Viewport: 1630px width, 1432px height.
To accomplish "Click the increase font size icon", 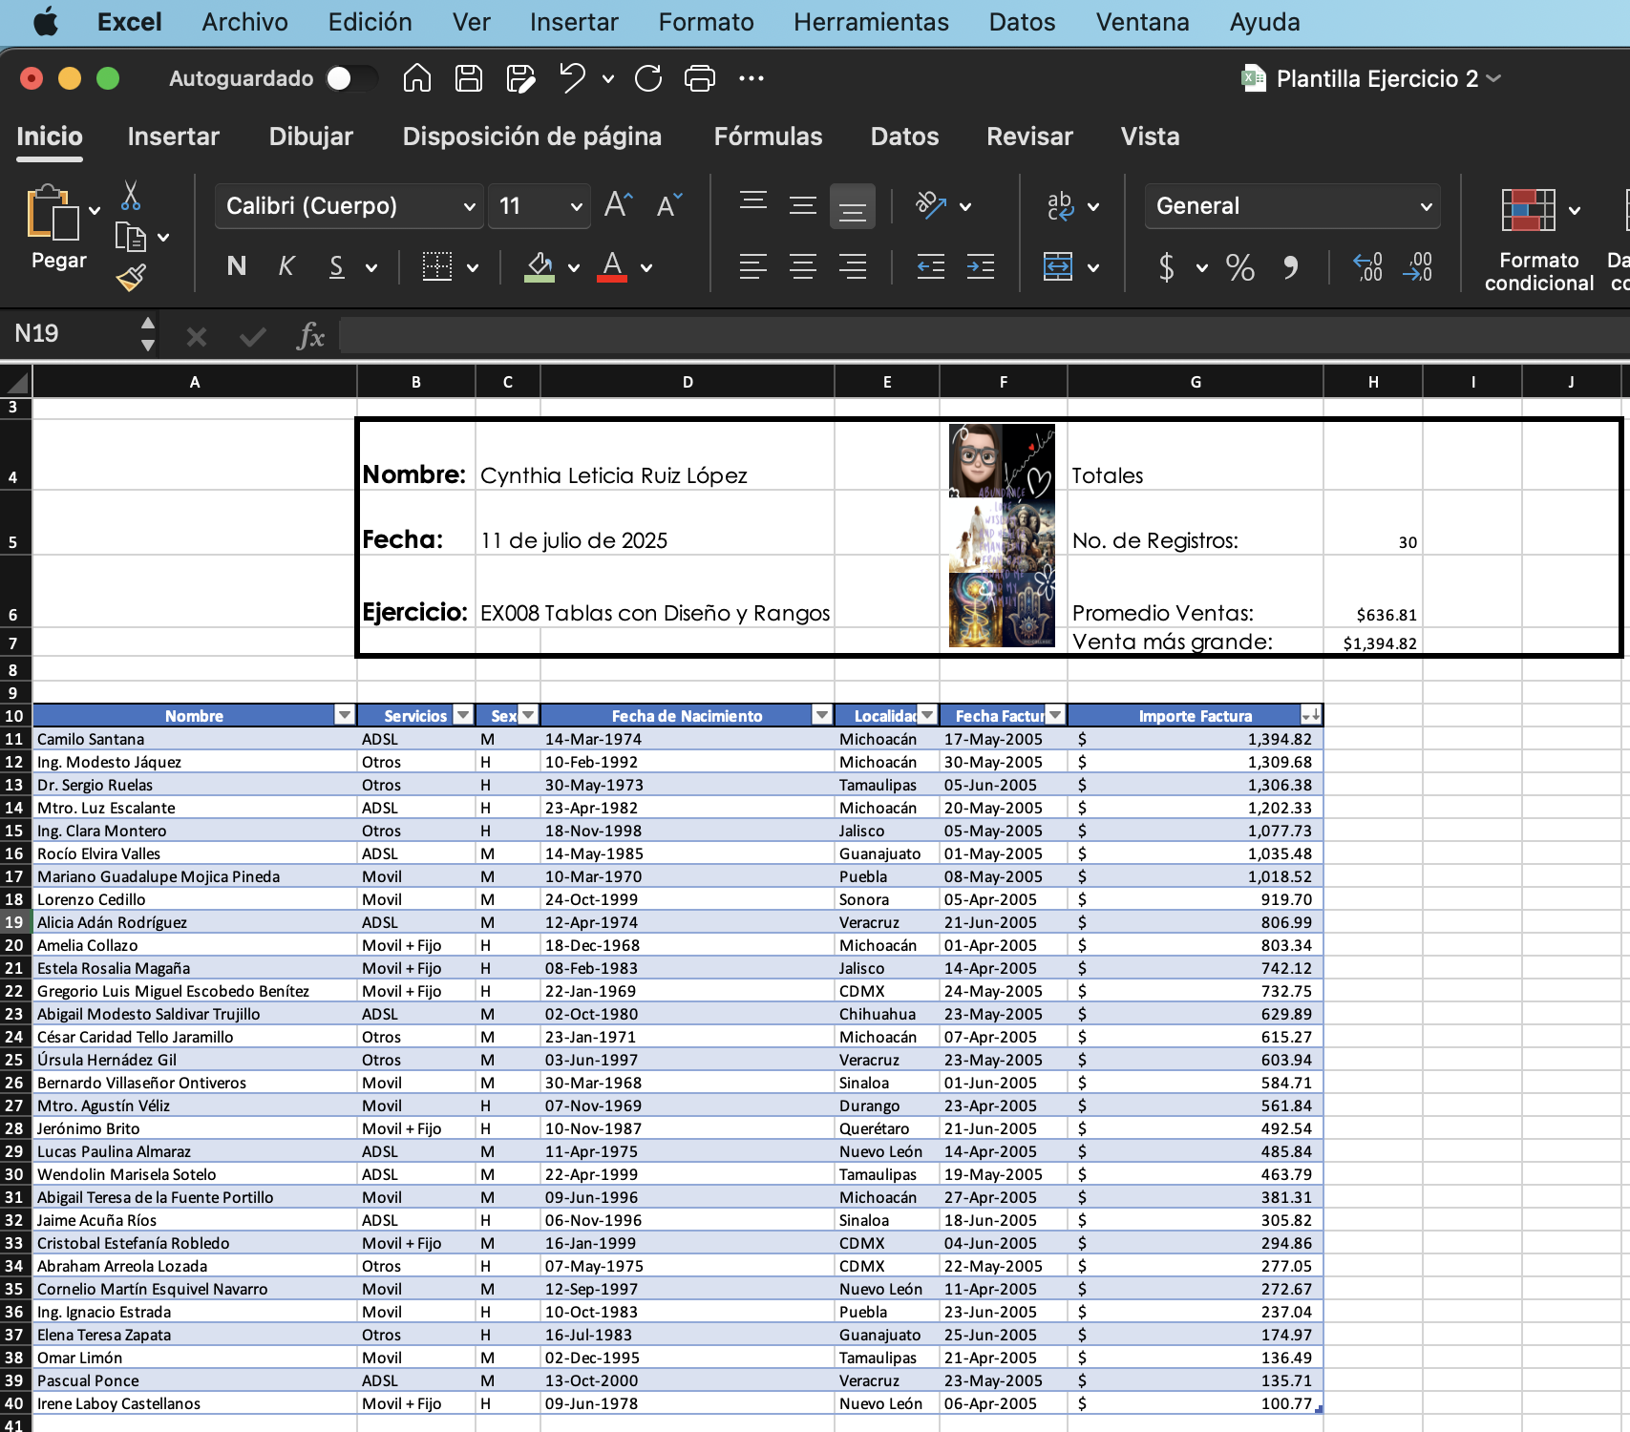I will [x=618, y=205].
